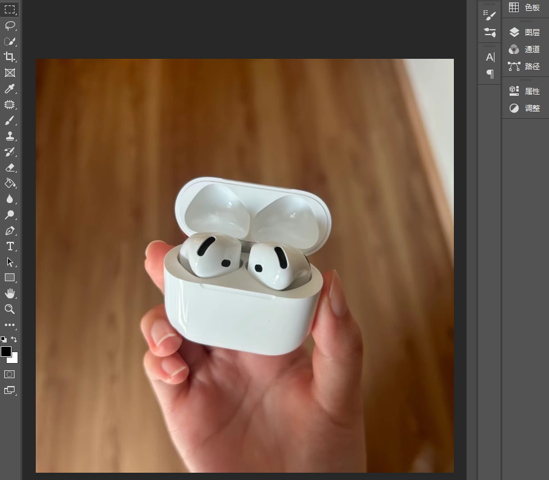549x480 pixels.
Task: Select the Lasso tool
Action: coord(10,25)
